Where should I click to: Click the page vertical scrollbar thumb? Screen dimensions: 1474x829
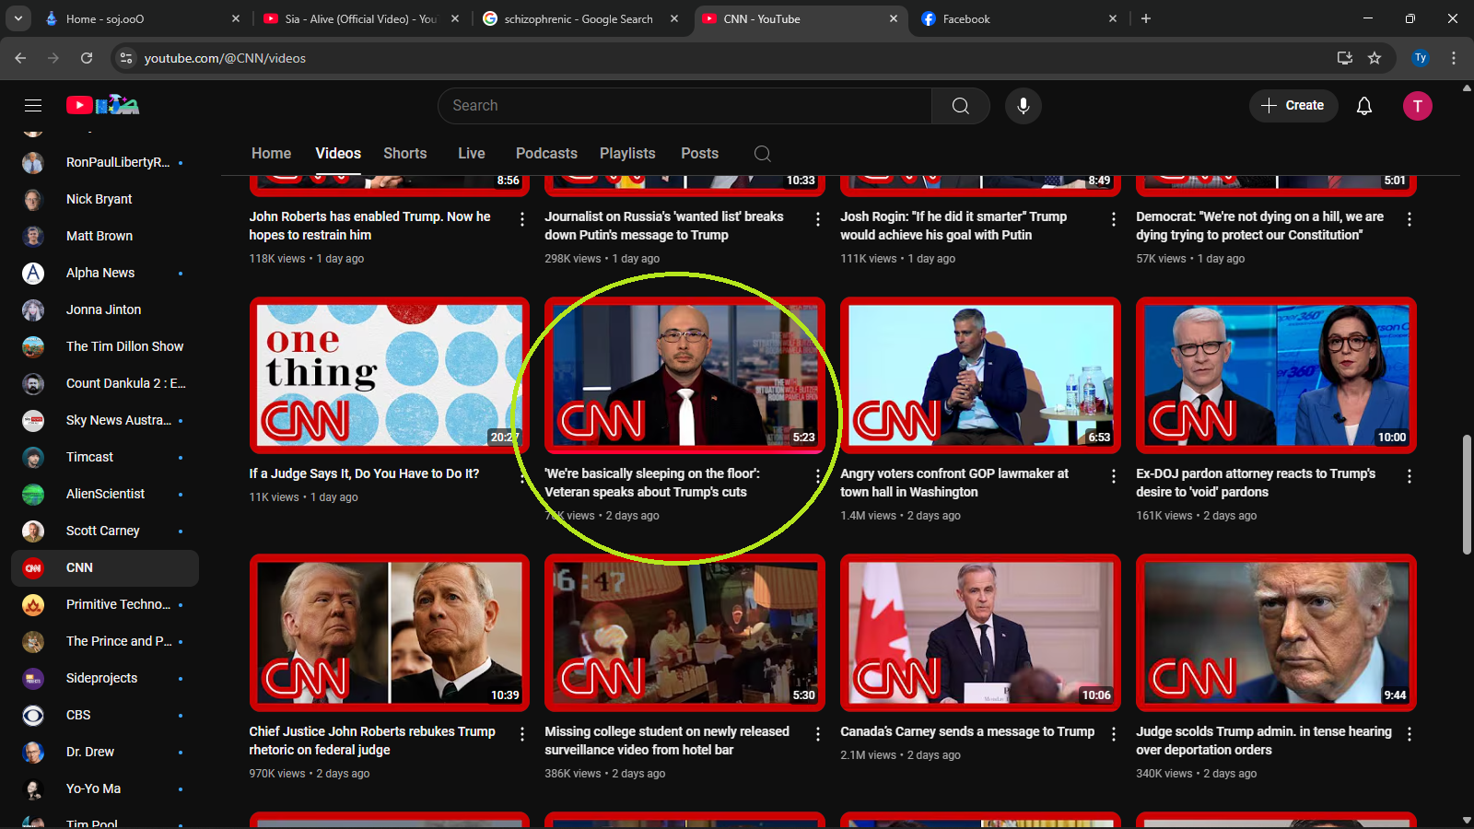(x=1467, y=493)
